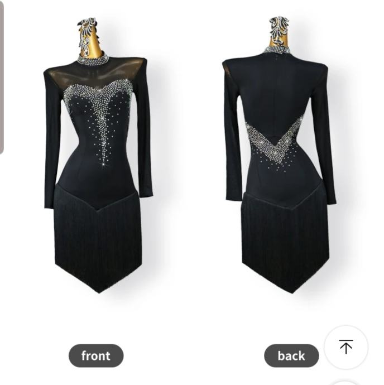384x385 pixels.
Task: Click the scroll-to-top arrow button
Action: coord(346,347)
